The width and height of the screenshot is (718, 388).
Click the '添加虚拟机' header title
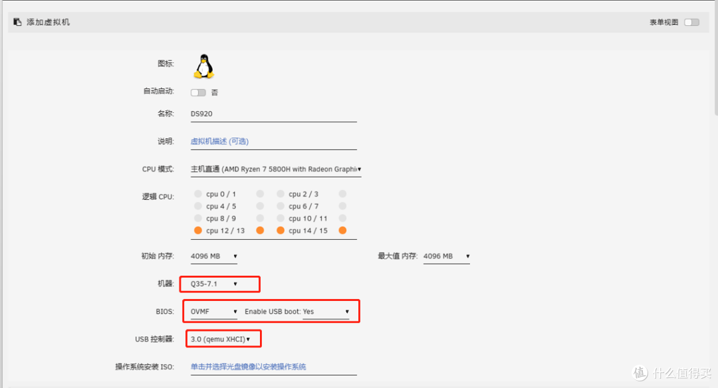[x=48, y=22]
